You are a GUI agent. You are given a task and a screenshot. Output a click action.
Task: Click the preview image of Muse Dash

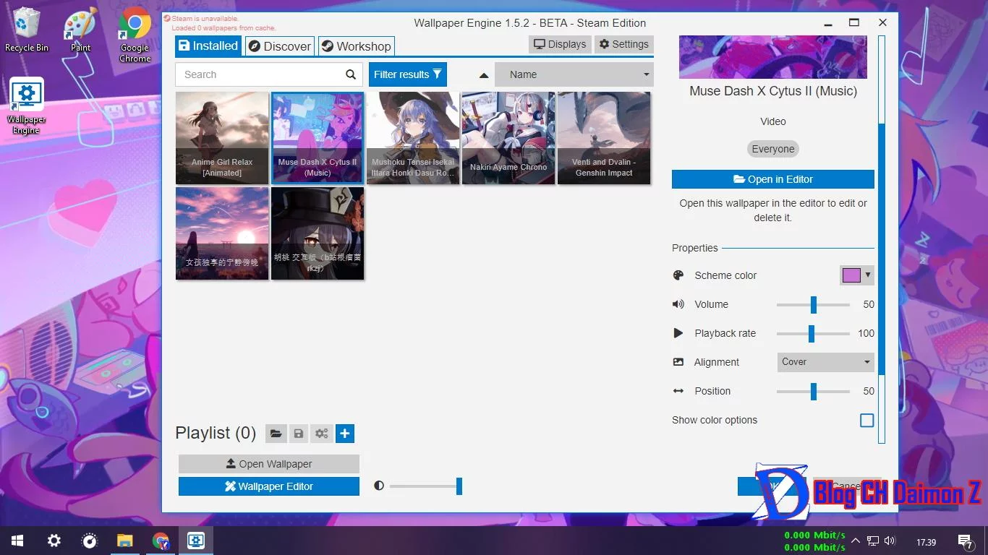[773, 57]
